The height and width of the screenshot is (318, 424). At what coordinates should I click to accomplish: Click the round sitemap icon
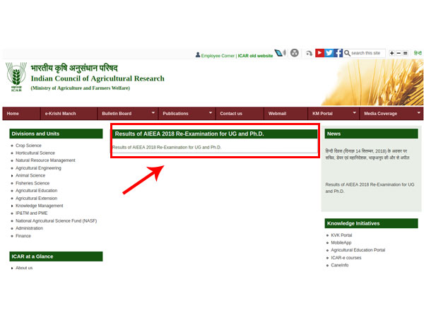click(x=295, y=53)
